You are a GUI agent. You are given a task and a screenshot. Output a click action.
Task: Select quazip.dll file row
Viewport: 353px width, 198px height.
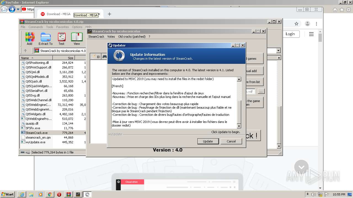coord(53,123)
